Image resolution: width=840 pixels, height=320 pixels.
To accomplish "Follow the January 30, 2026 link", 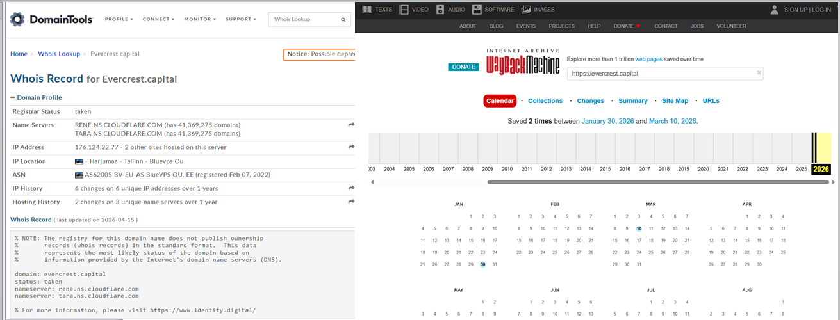I will tap(608, 121).
